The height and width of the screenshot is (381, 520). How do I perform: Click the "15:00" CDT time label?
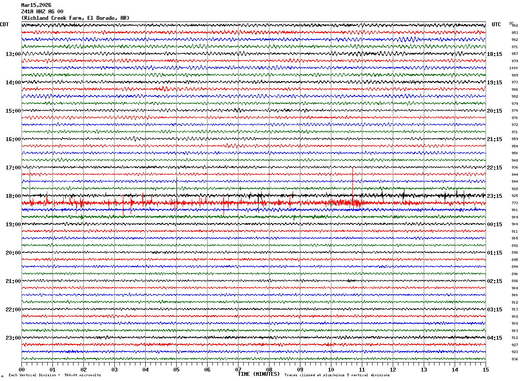[x=13, y=111]
